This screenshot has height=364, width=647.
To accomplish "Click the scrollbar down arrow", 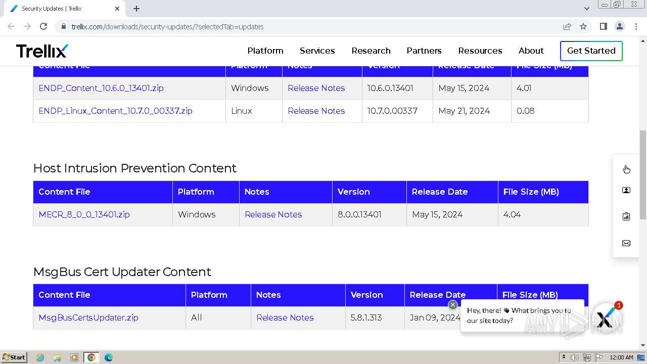I will coord(642,345).
